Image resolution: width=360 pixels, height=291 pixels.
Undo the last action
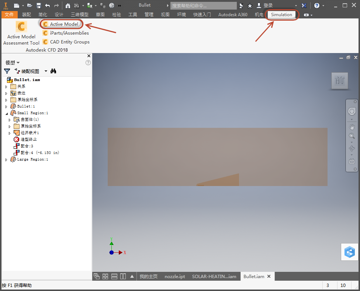pyautogui.click(x=48, y=6)
